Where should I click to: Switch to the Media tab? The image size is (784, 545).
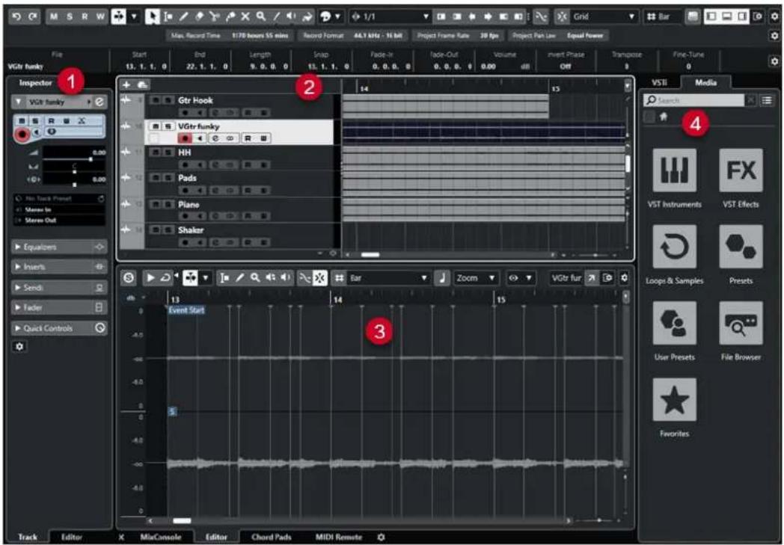[x=705, y=82]
